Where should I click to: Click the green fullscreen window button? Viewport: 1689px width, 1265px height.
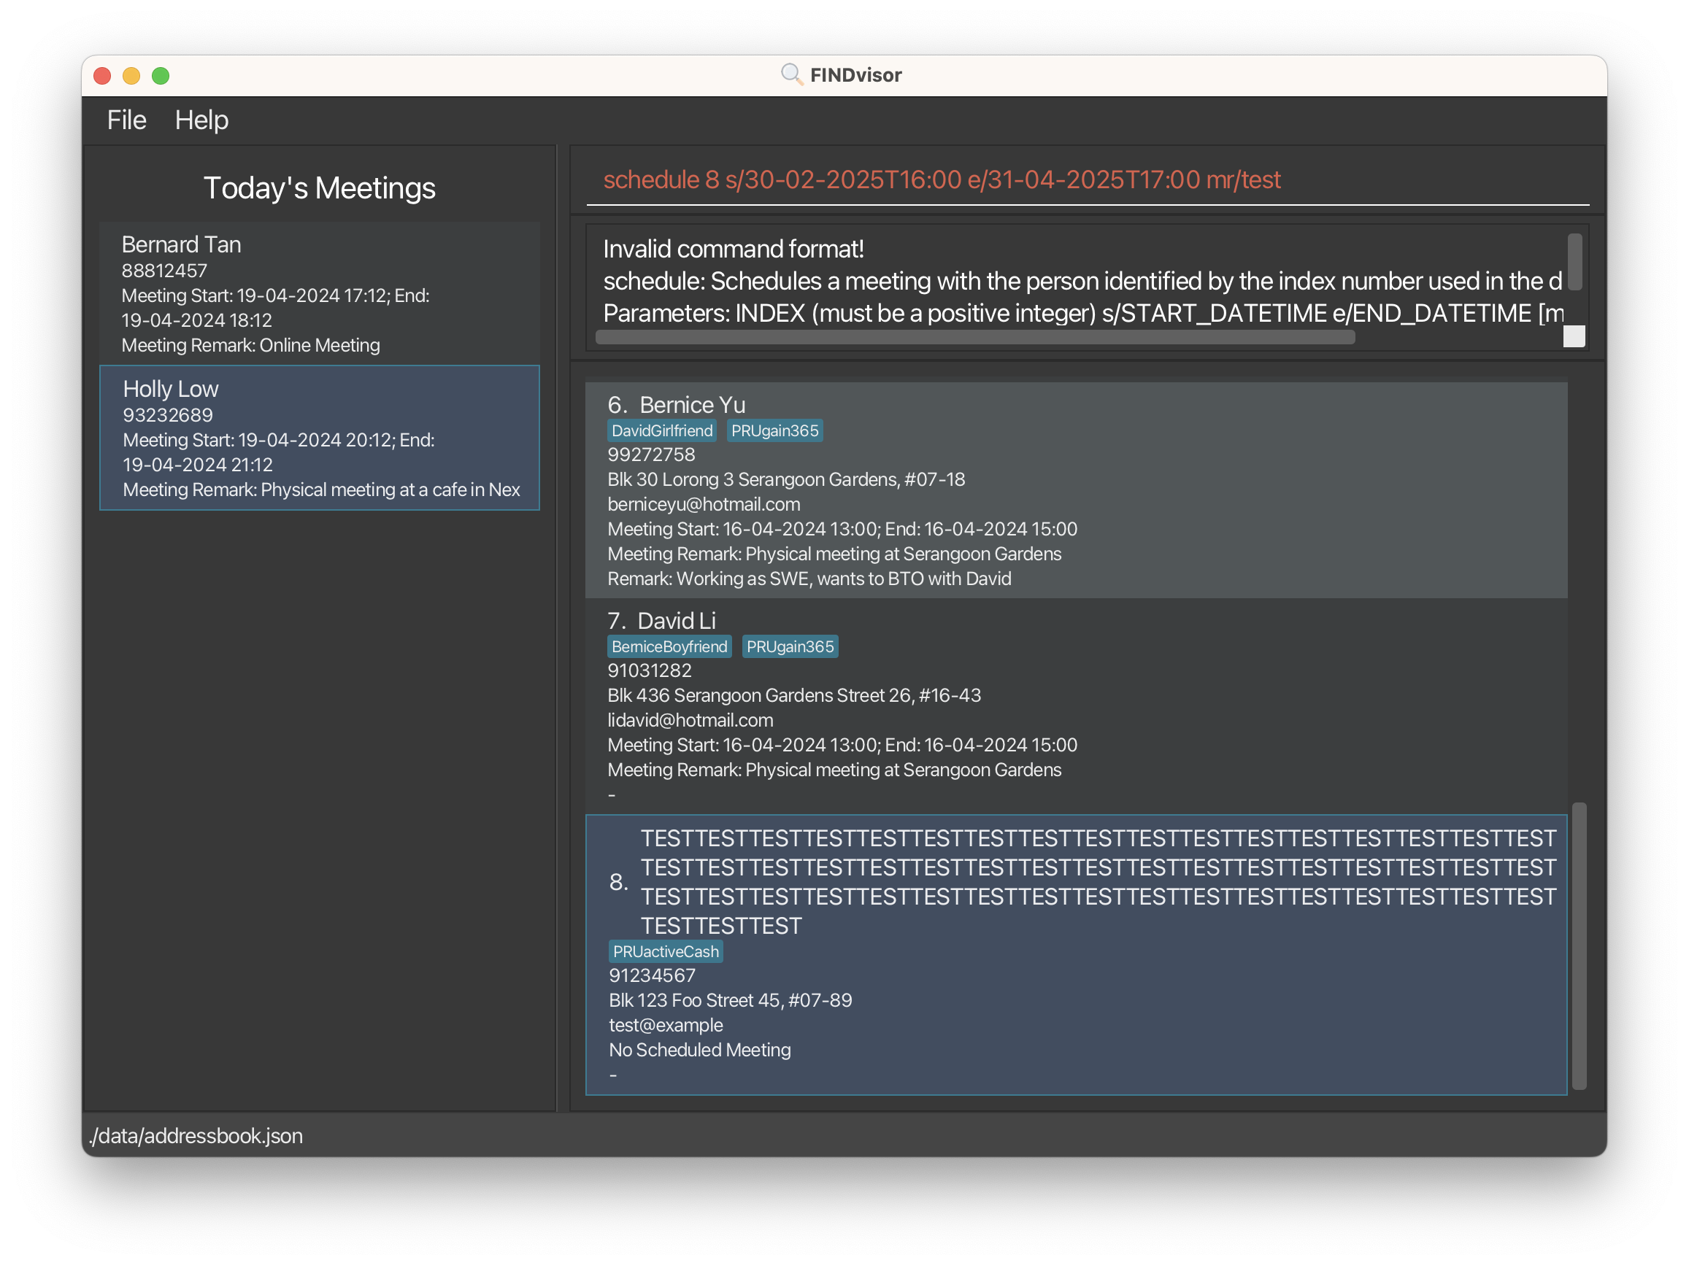click(x=161, y=76)
